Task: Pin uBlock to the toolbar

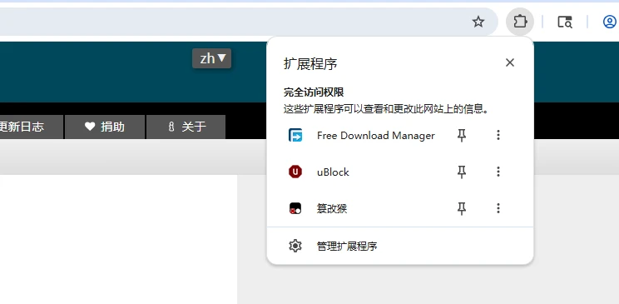Action: pos(462,172)
